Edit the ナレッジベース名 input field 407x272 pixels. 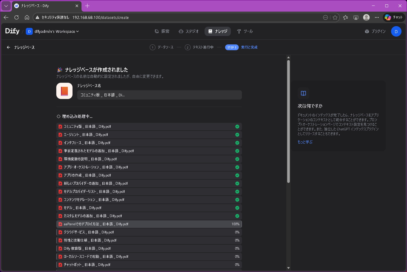click(x=160, y=95)
